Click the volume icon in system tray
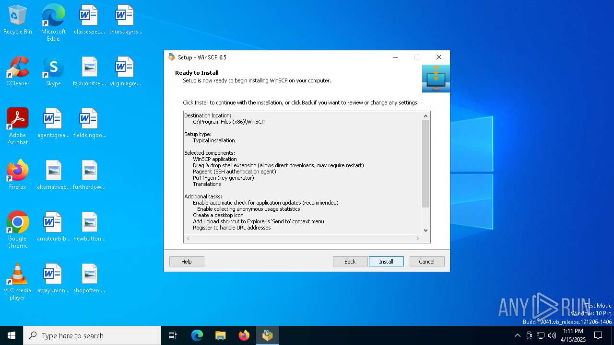Image resolution: width=614 pixels, height=345 pixels. pyautogui.click(x=552, y=335)
